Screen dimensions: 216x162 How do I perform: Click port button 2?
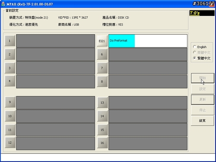(10, 54)
